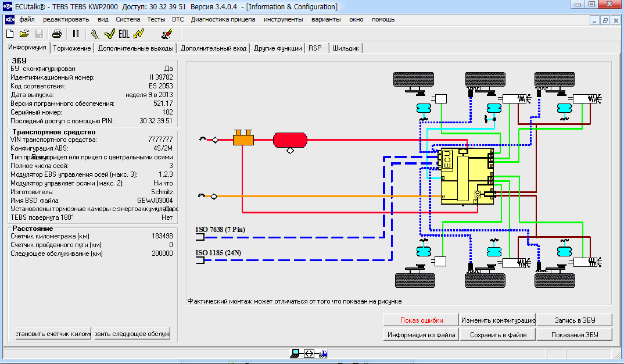Select the yellow ECU block in diagram

[x=467, y=177]
